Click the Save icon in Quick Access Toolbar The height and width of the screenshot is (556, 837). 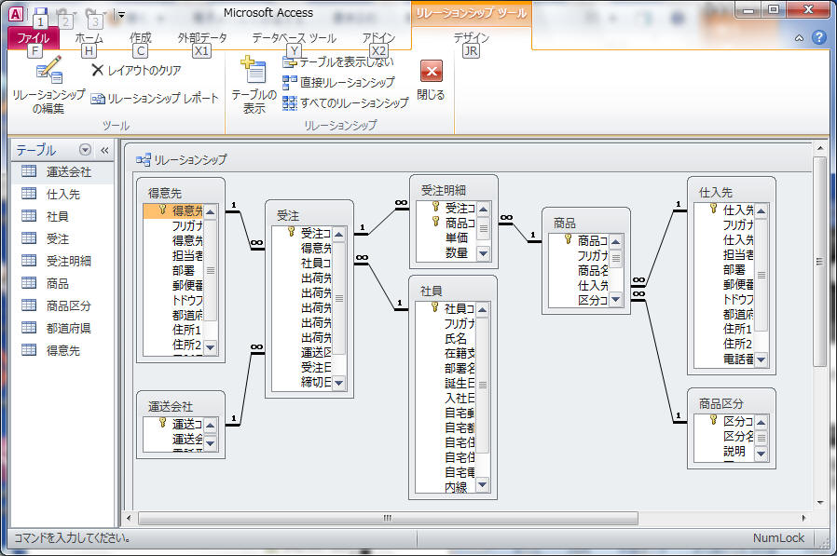pyautogui.click(x=40, y=14)
